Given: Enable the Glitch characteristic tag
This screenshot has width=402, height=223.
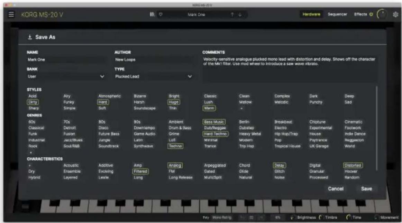Looking at the screenshot, I should (x=279, y=171).
